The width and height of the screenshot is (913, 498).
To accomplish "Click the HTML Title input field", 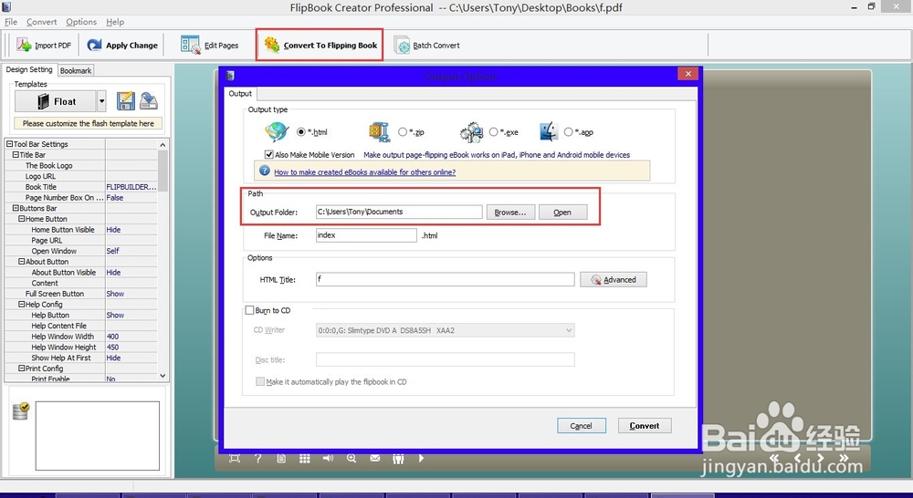I will [x=445, y=279].
